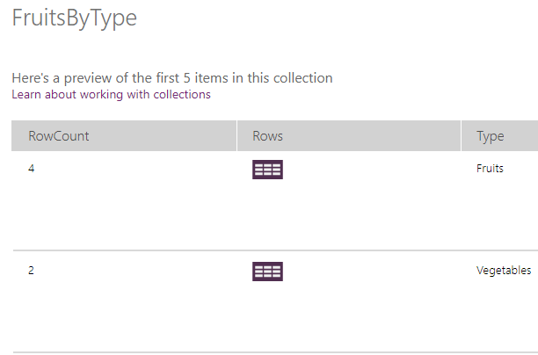This screenshot has width=538, height=355.
Task: Click the "Here's a preview" description sentence
Action: (x=172, y=78)
